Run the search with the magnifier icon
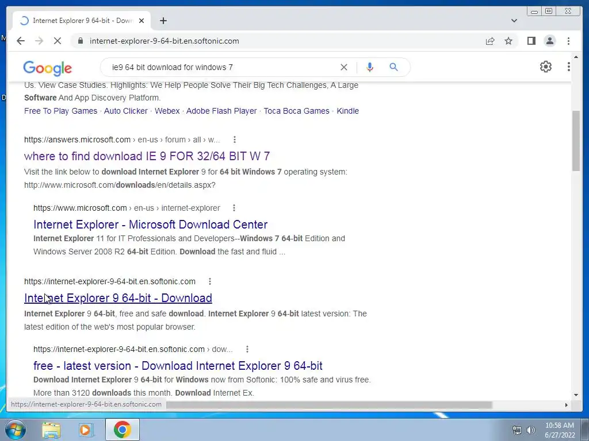 [x=393, y=67]
